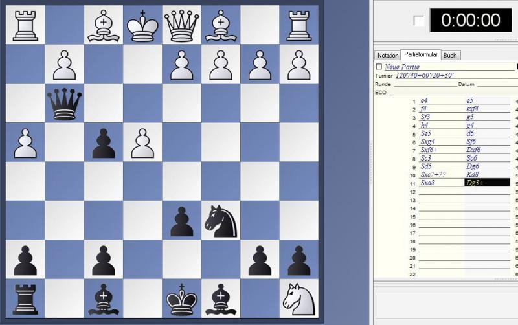Click the black rook piece
Viewport: 518px width, 325px height.
pos(25,298)
